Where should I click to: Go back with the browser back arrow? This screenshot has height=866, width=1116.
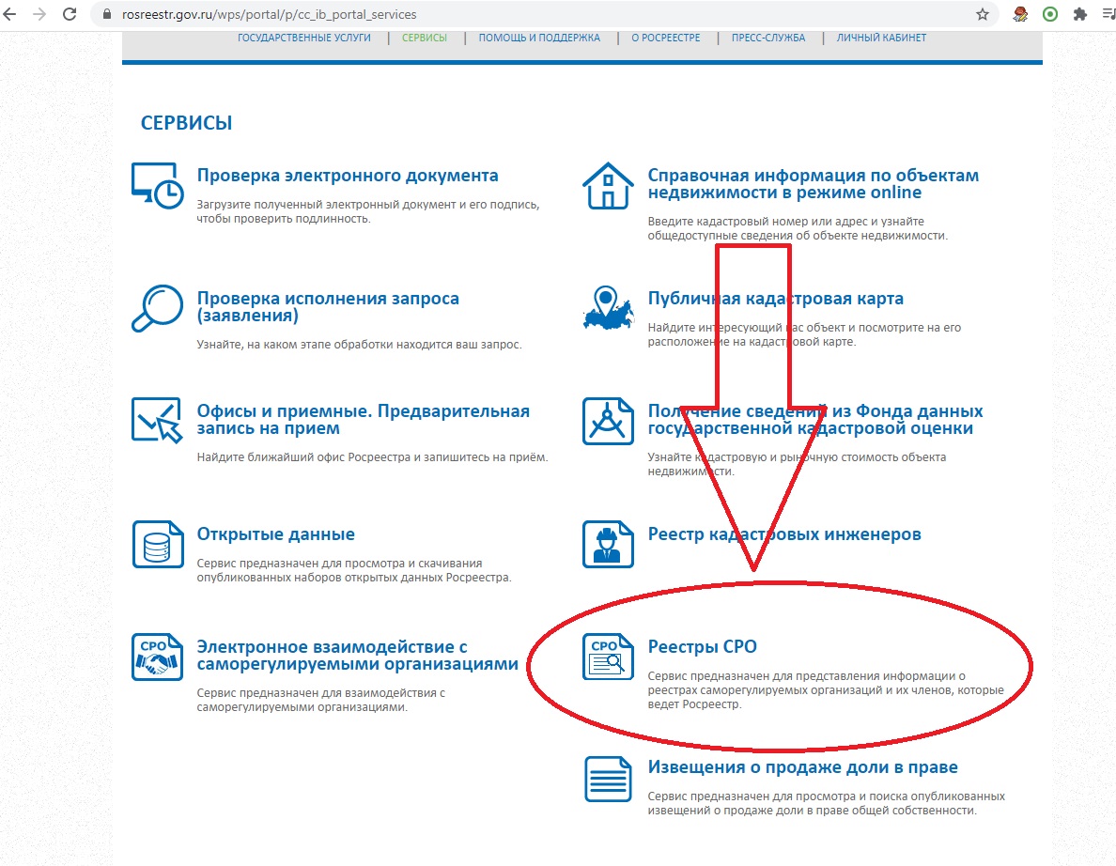[x=10, y=14]
